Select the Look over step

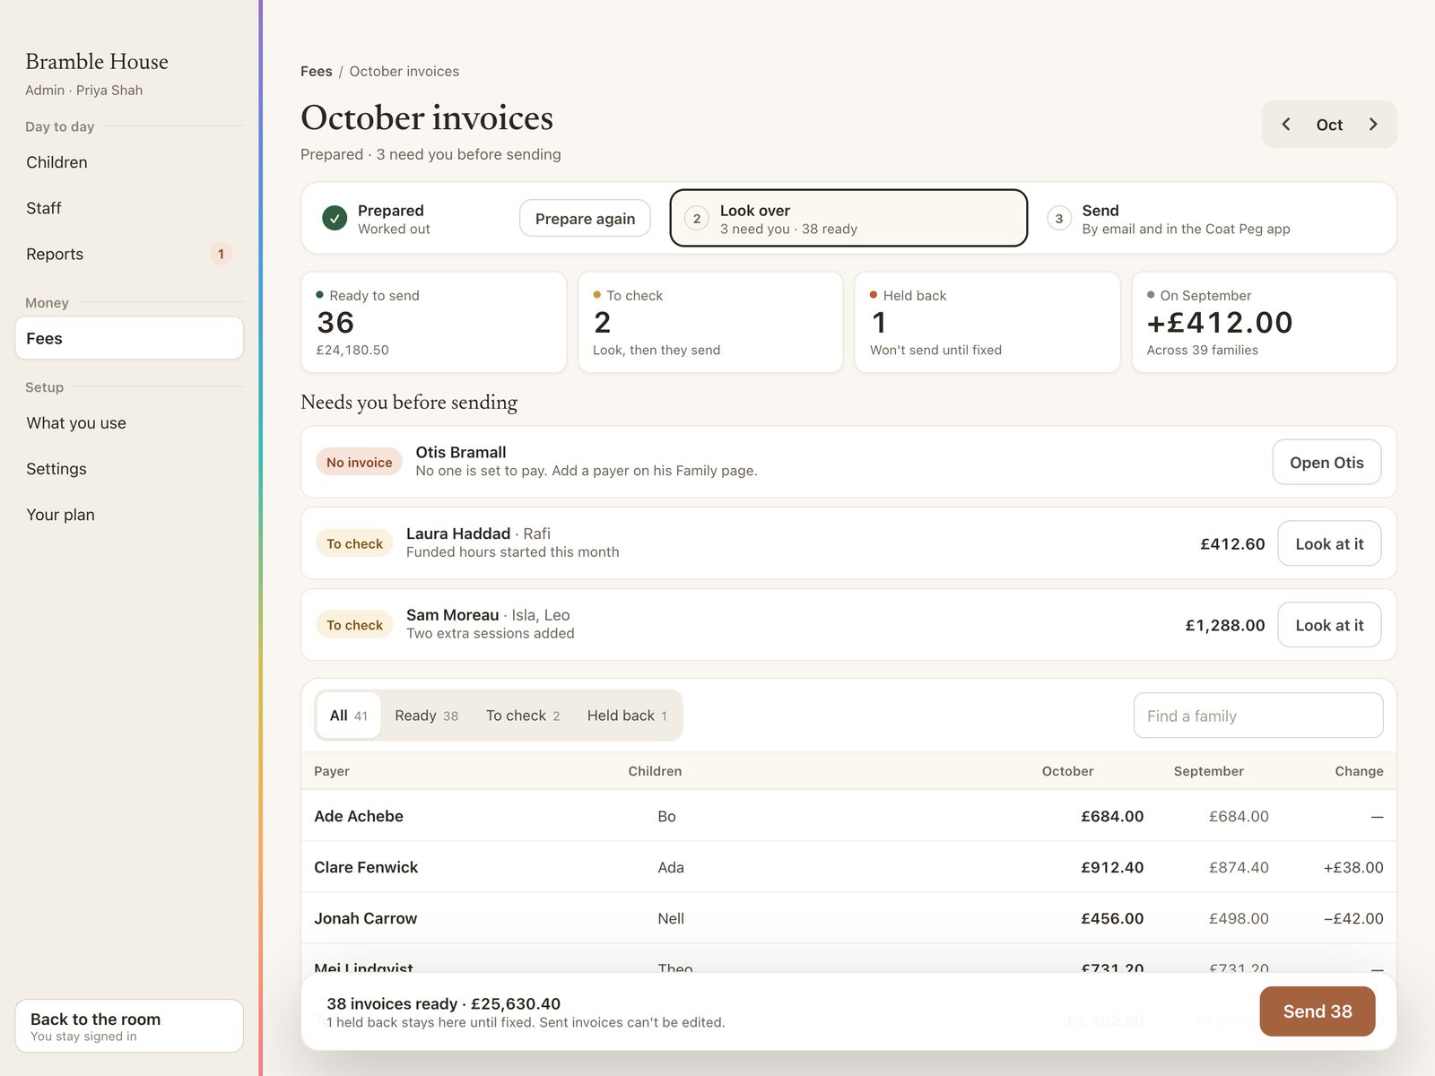click(848, 218)
